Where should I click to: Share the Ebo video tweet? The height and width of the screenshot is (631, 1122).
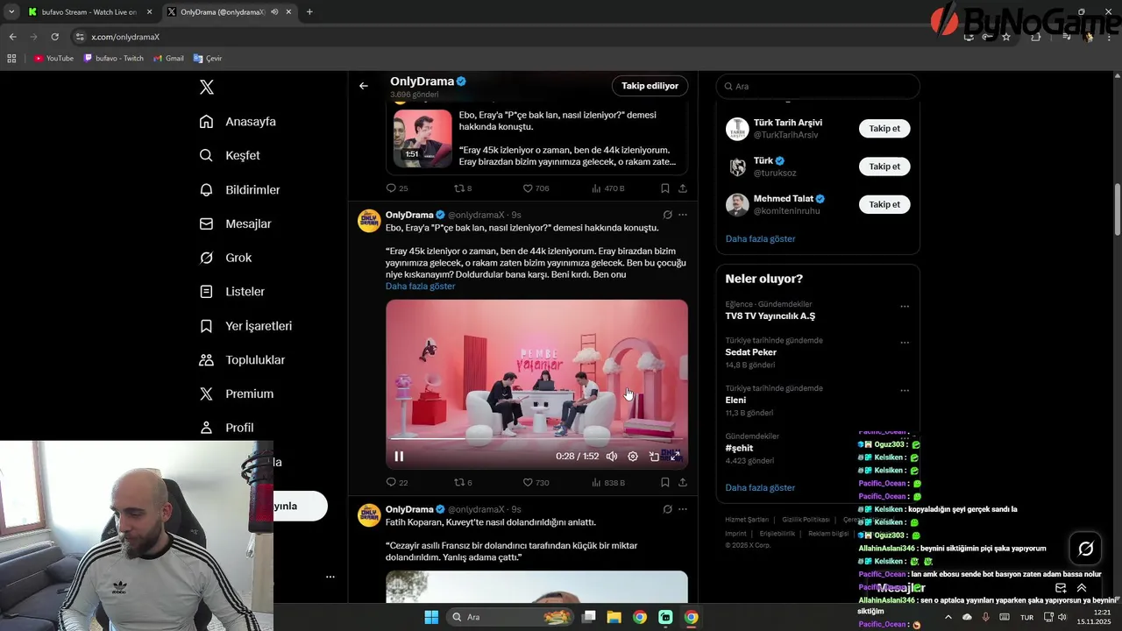pyautogui.click(x=683, y=482)
